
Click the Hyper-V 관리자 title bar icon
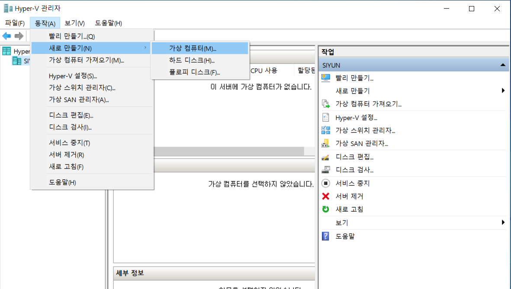click(8, 9)
